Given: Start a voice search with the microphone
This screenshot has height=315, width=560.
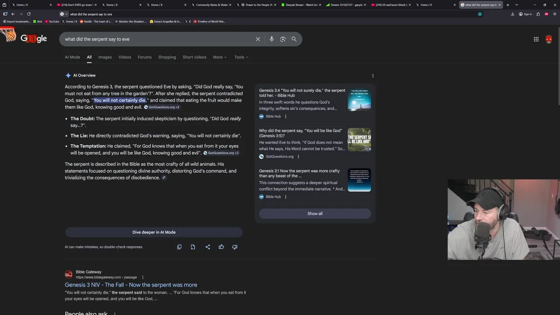Looking at the screenshot, I should (x=272, y=39).
